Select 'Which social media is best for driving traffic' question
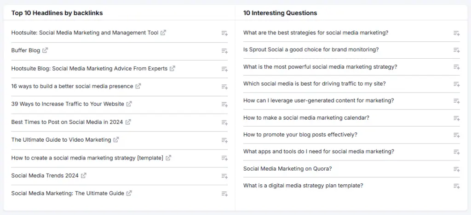Image resolution: width=471 pixels, height=215 pixels. point(314,84)
